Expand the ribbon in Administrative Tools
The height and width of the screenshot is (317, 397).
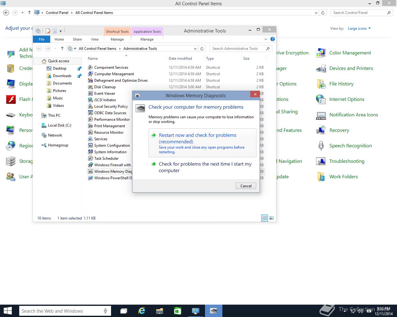(266, 39)
